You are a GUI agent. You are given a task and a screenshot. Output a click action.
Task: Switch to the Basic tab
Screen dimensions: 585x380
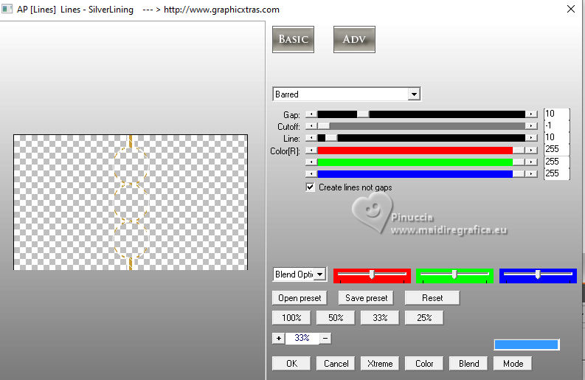(x=293, y=39)
